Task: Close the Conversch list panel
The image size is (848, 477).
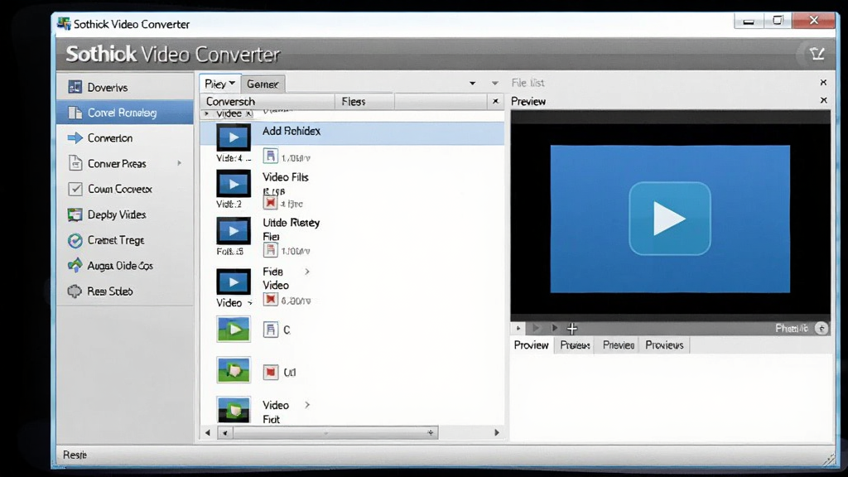Action: [495, 101]
